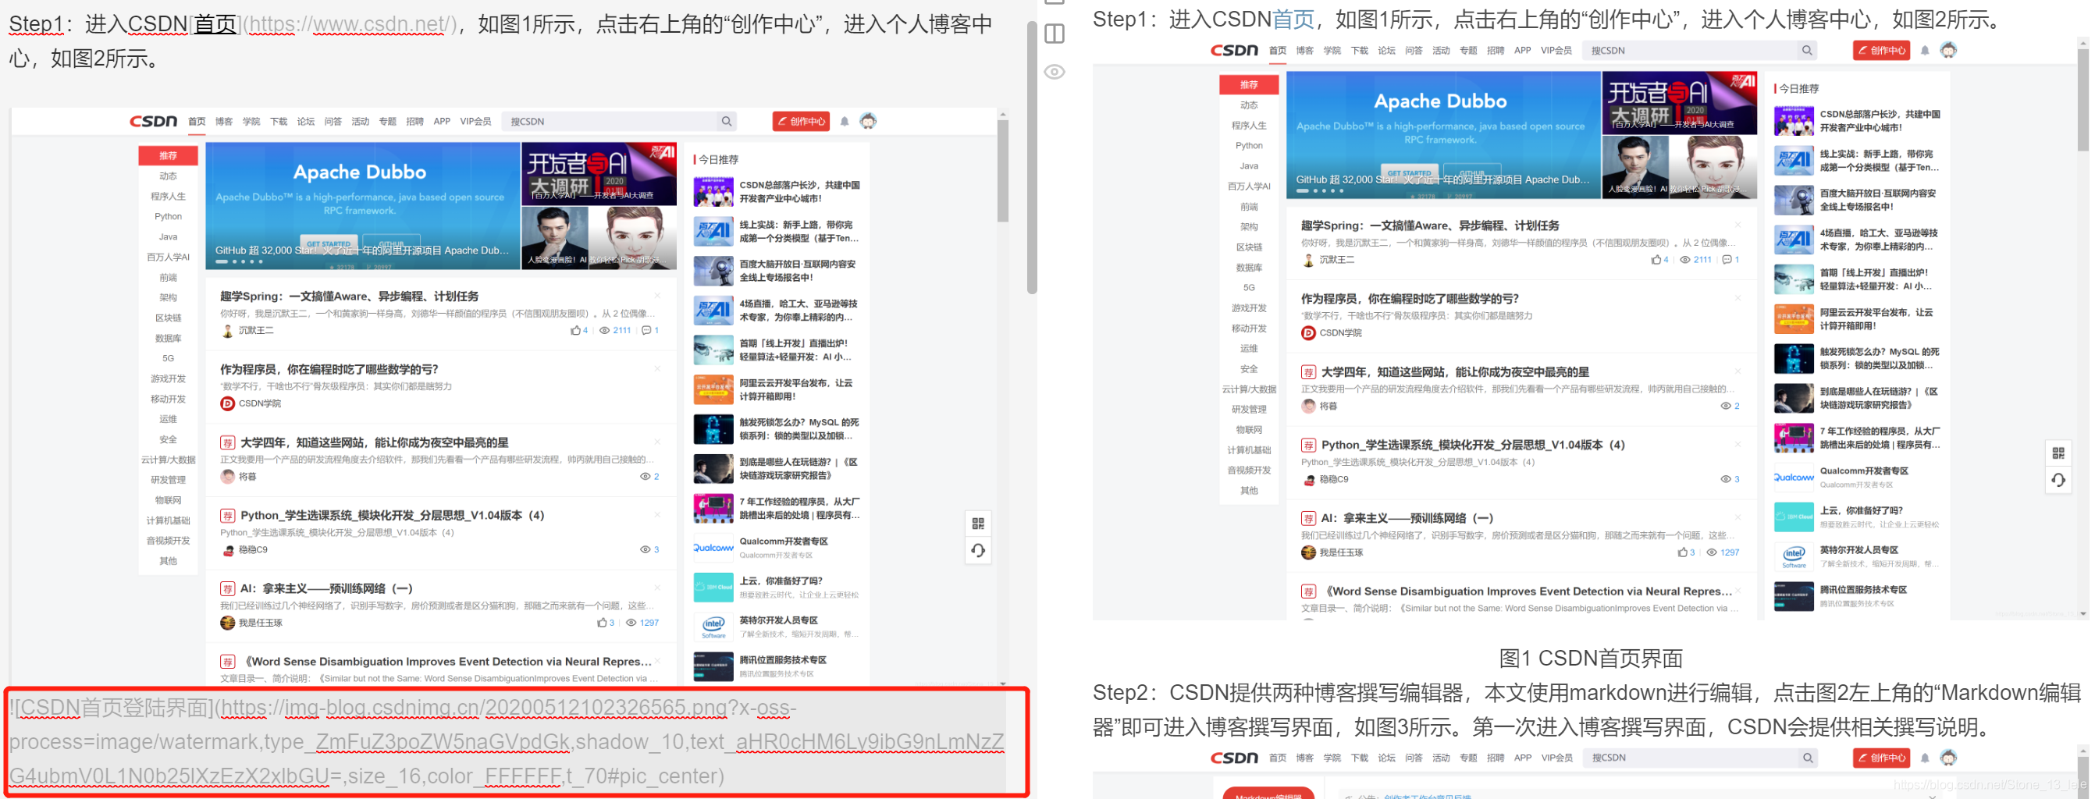Select VIP会员 in preview pane Figure 1 navbar
This screenshot has height=799, width=2095.
pyautogui.click(x=1556, y=51)
